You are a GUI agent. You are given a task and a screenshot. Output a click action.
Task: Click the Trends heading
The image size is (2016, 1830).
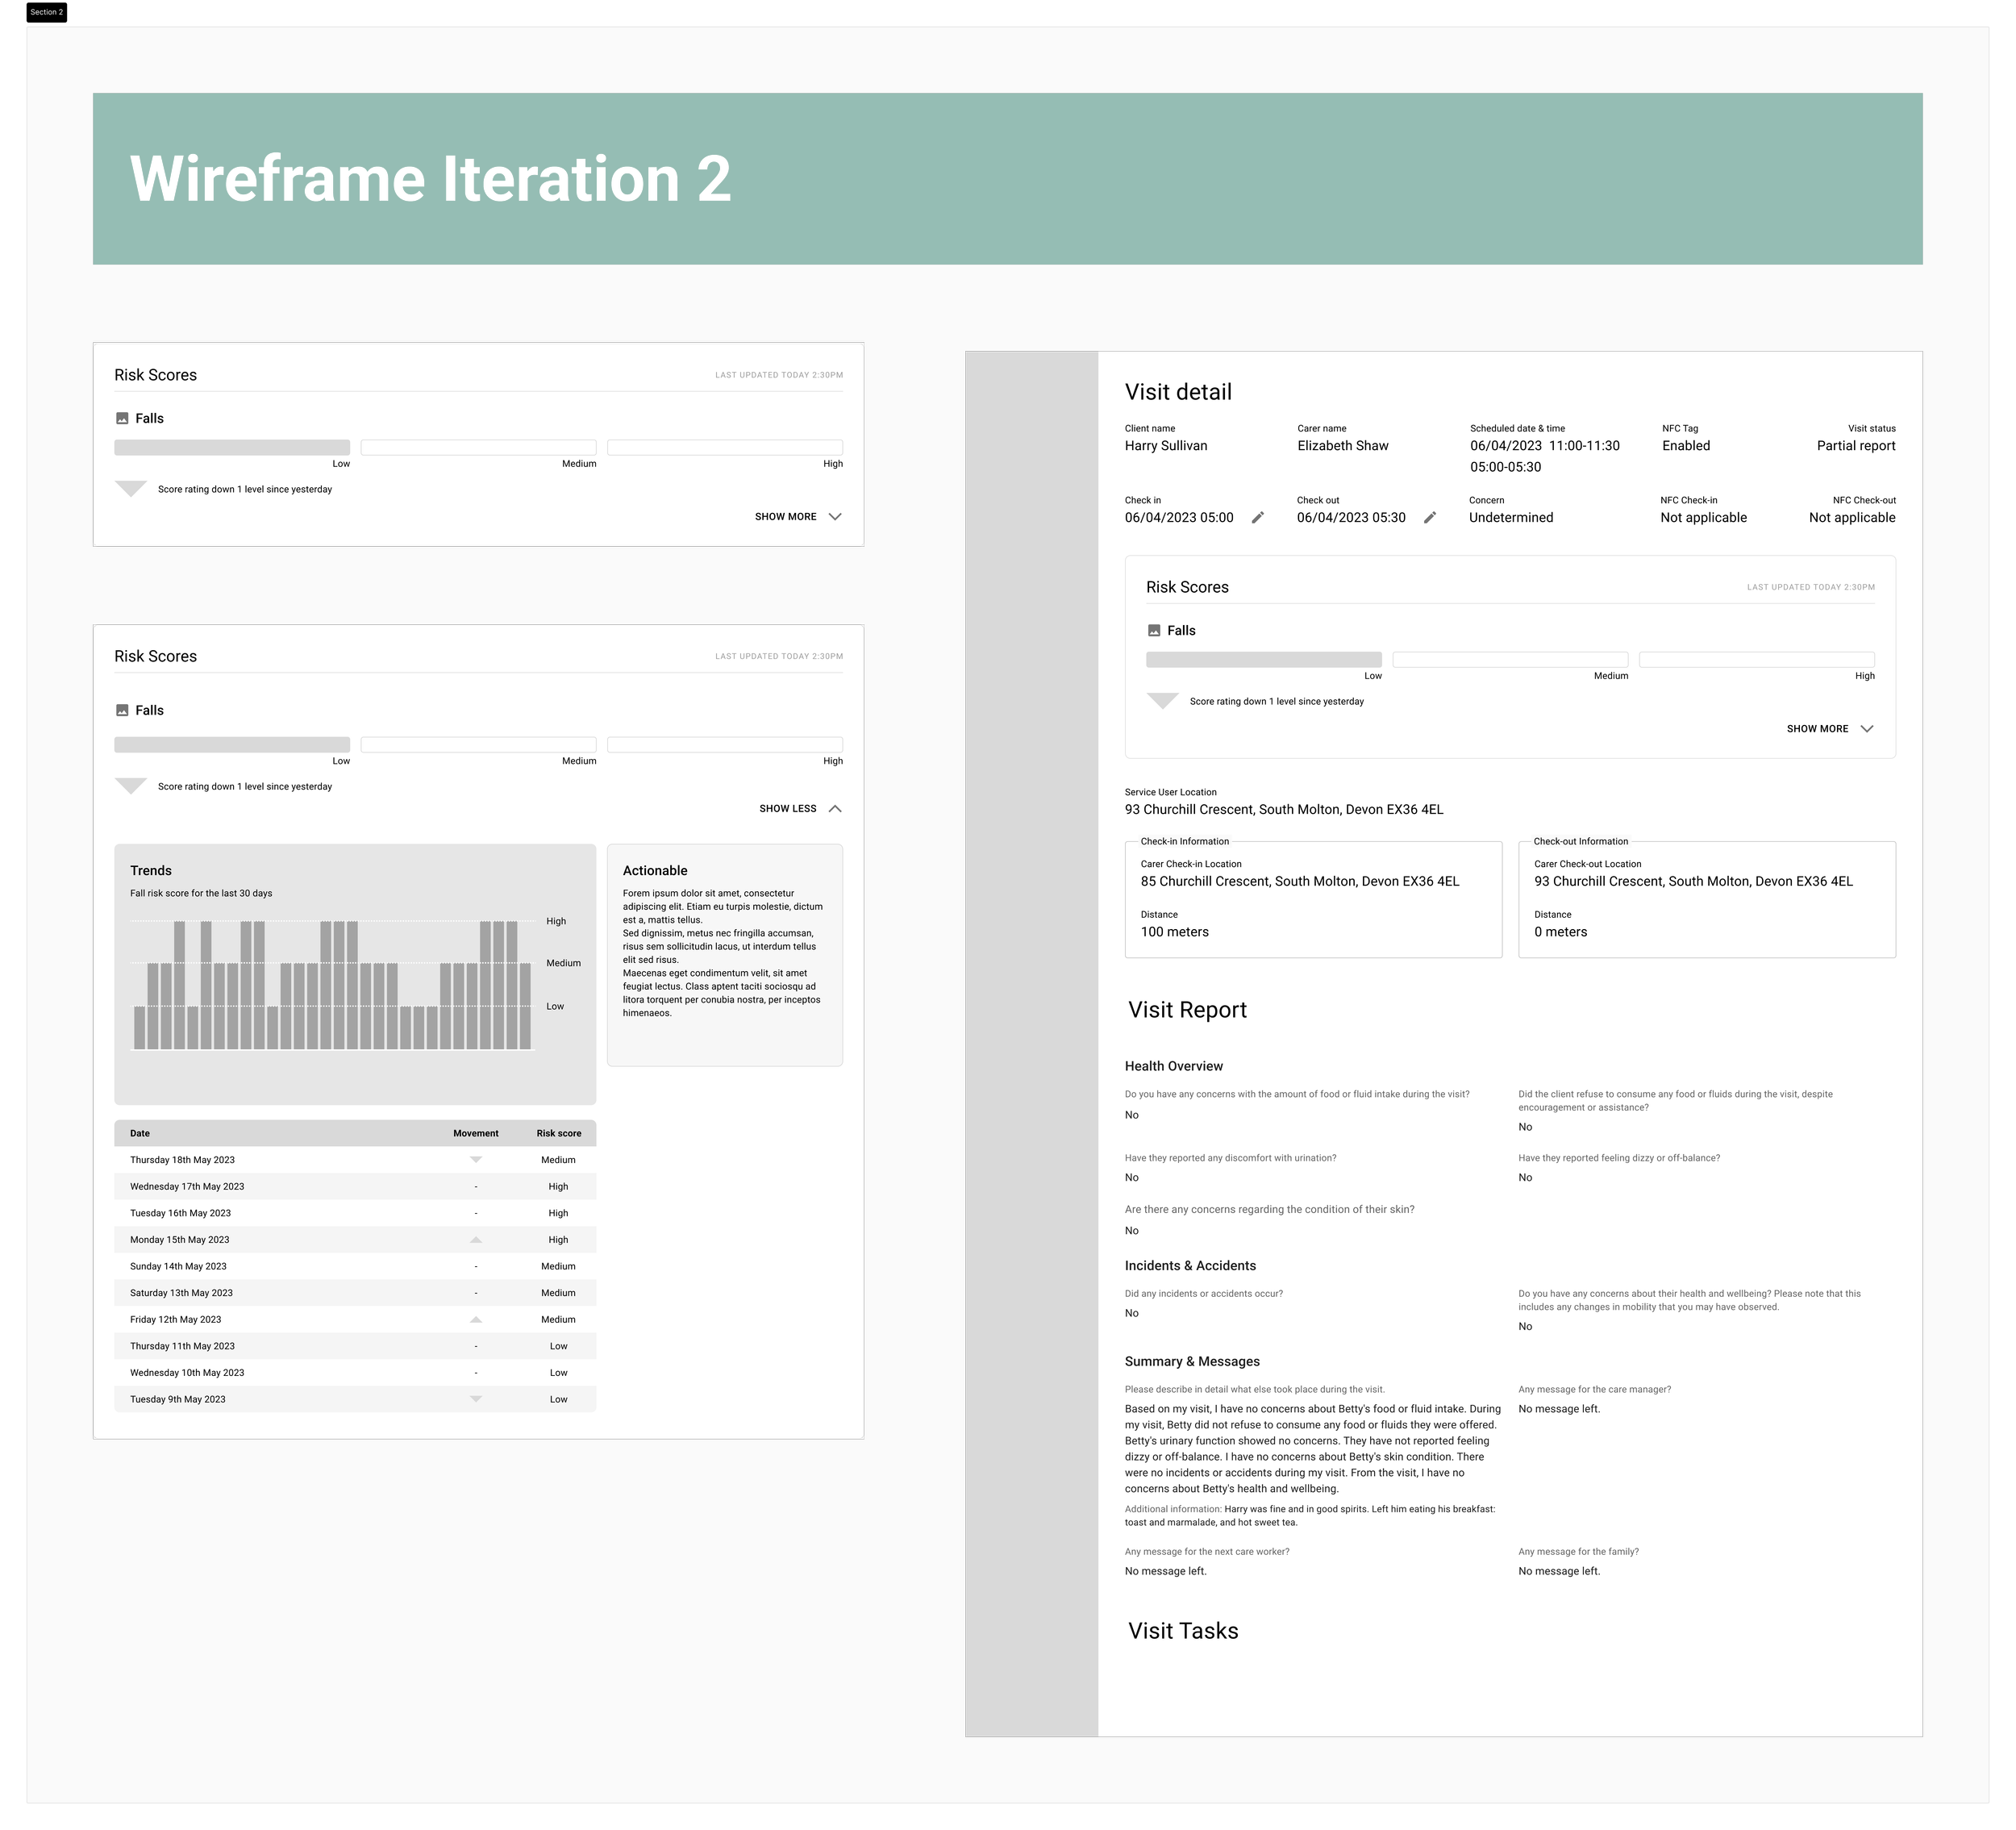pyautogui.click(x=151, y=870)
